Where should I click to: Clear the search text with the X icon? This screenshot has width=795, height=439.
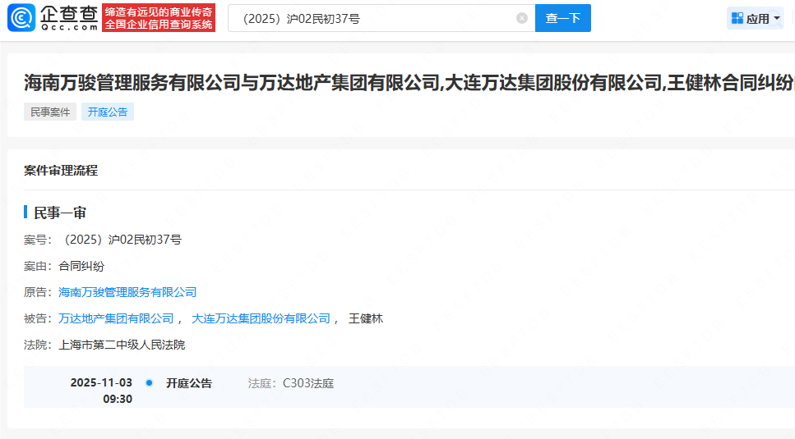tap(522, 18)
